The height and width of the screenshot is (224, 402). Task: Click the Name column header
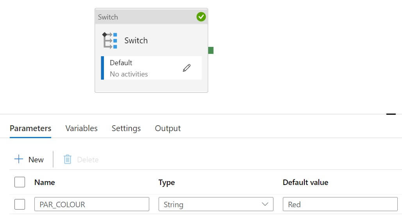[45, 182]
